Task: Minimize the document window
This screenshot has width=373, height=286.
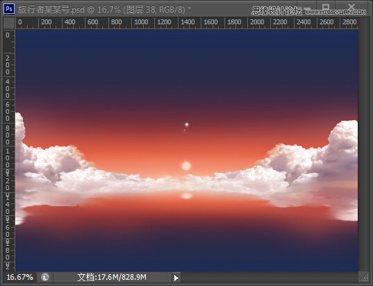Action: point(307,8)
